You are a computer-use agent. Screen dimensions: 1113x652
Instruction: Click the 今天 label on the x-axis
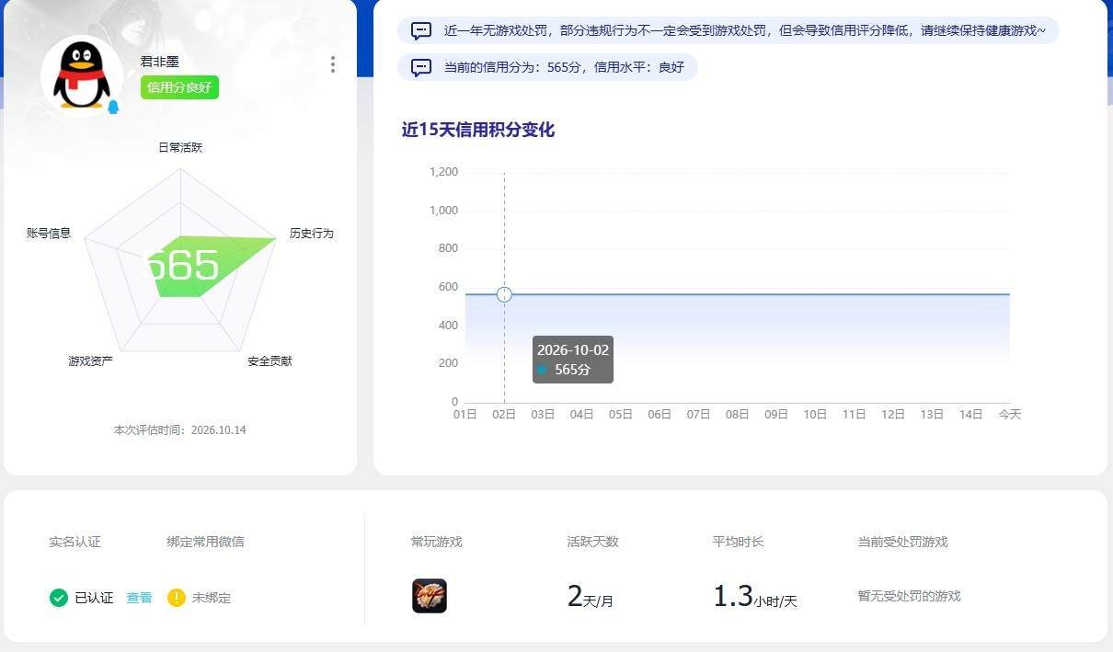pos(1010,415)
